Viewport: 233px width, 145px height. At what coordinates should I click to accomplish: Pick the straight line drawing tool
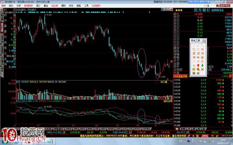[193, 45]
